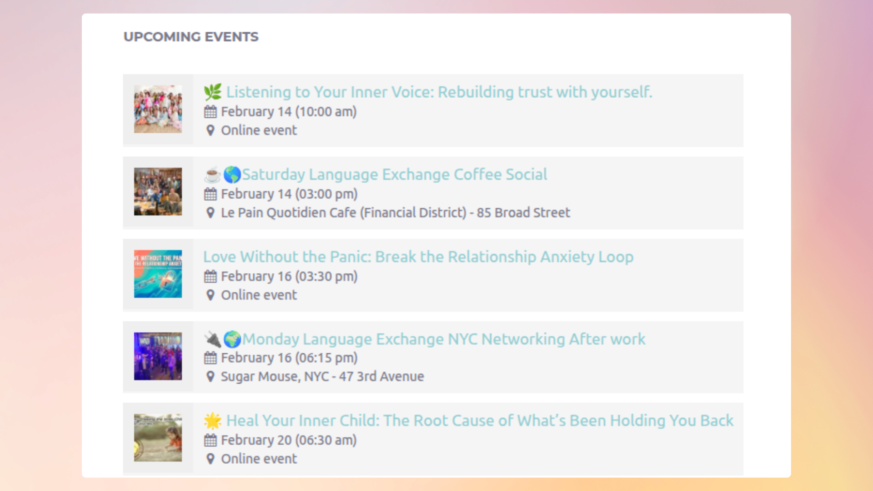Click the sun emoji before Heal Your Inner Child
This screenshot has width=873, height=491.
pos(213,421)
